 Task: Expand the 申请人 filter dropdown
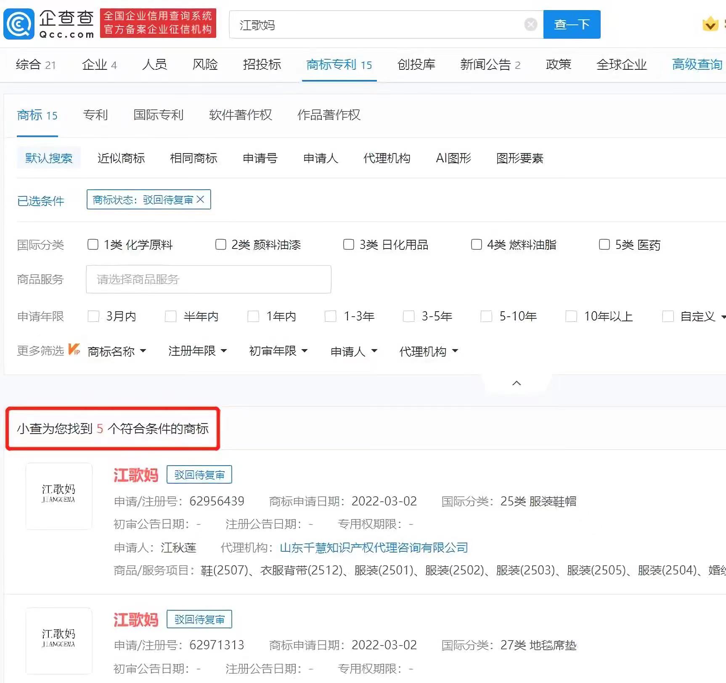354,351
